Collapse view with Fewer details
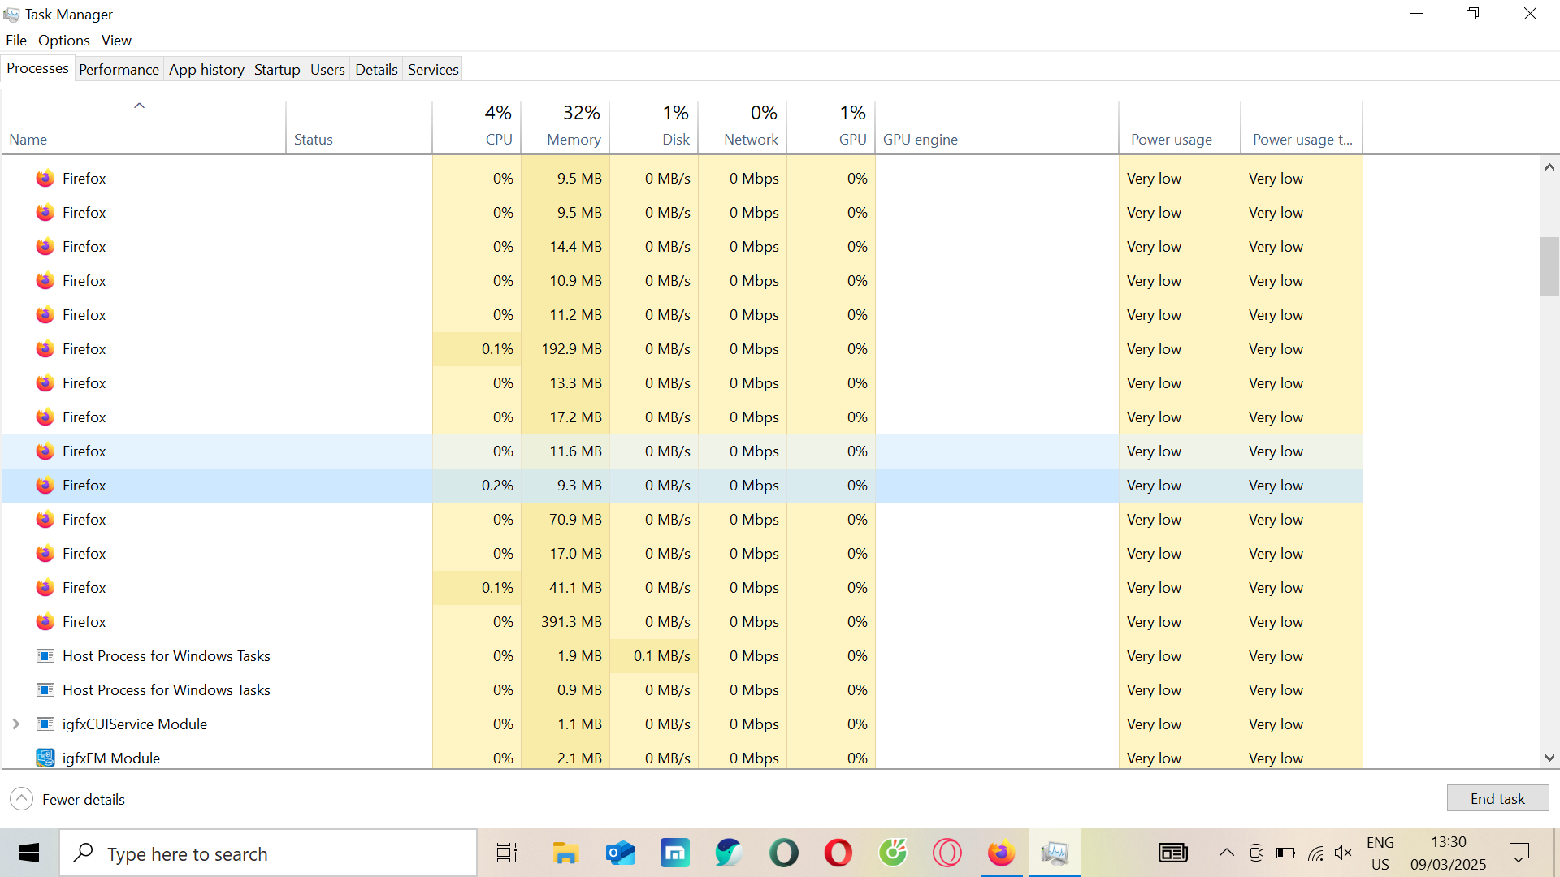 68,799
